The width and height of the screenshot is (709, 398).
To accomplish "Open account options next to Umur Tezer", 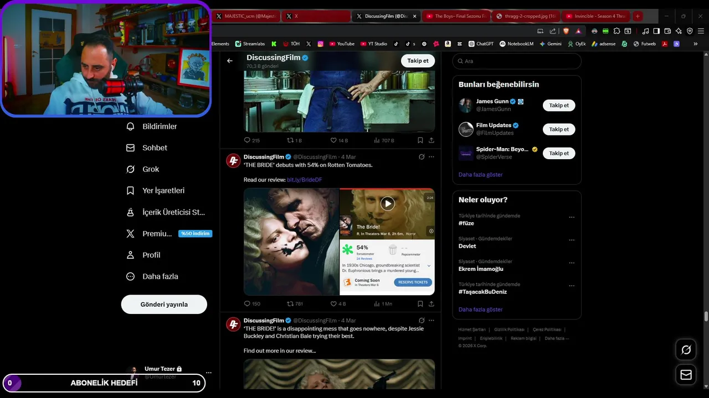I will coord(208,373).
